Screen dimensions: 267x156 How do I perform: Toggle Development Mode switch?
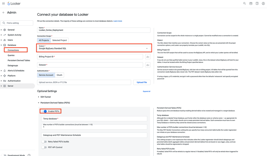point(4,155)
